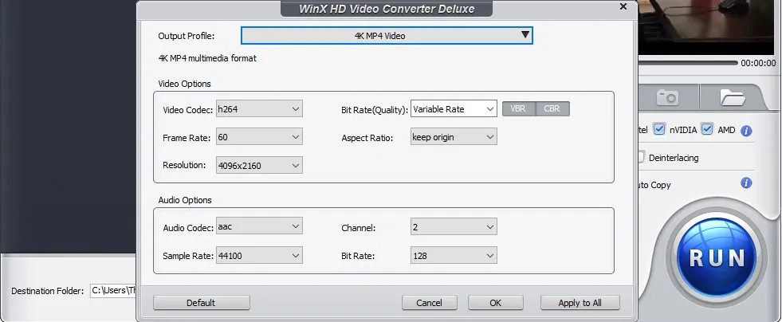782x322 pixels.
Task: Open the Aspect Ratio keep origin dropdown
Action: pos(454,136)
